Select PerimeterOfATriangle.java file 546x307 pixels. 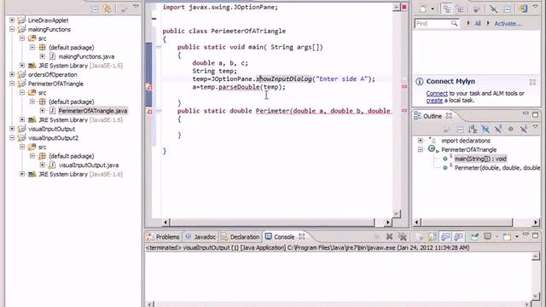click(93, 111)
